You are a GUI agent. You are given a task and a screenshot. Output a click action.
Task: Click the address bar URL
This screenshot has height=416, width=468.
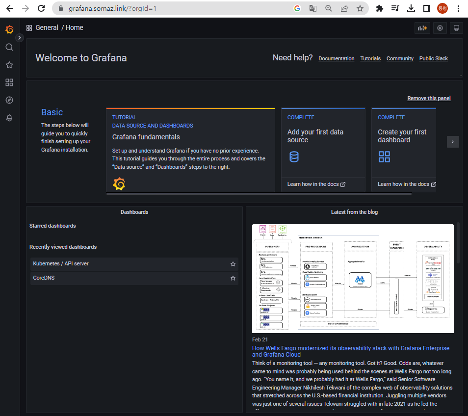tap(112, 8)
